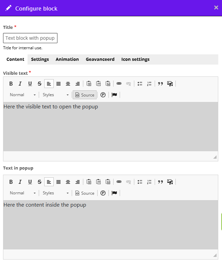Open Normal format dropdown in Visible text editor
This screenshot has height=263, width=222.
pyautogui.click(x=22, y=95)
